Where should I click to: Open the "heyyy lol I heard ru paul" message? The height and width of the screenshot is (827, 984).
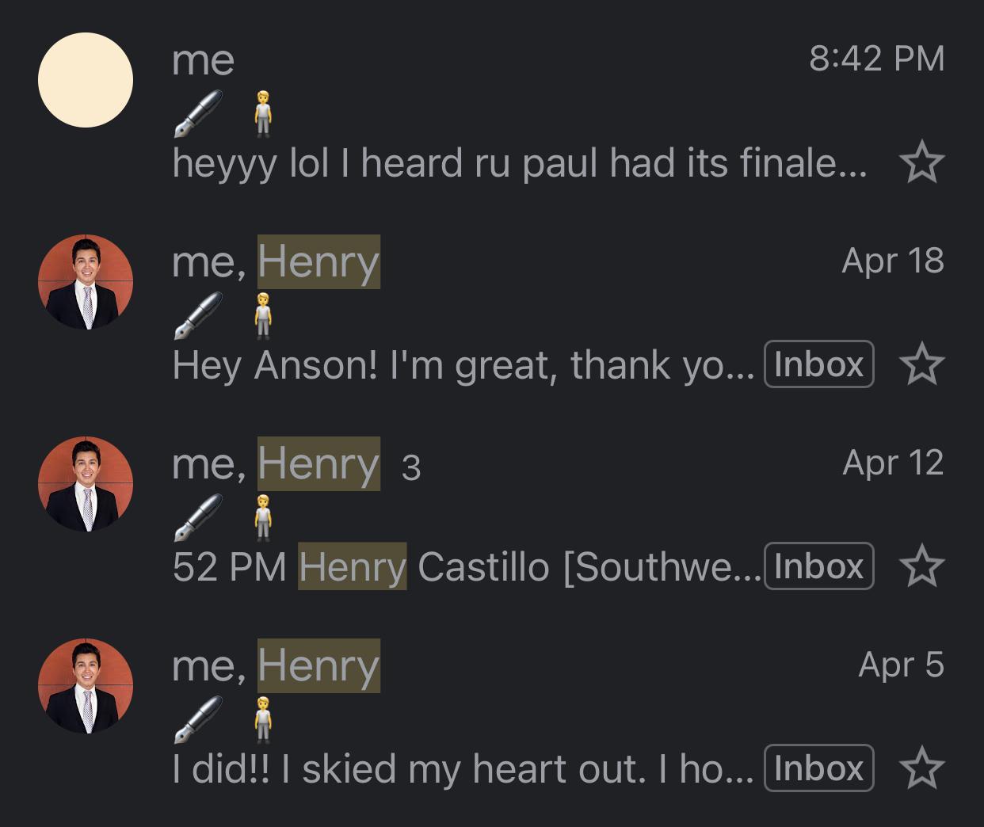tap(519, 164)
